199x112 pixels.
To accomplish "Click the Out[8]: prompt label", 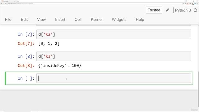I will 26,66.
